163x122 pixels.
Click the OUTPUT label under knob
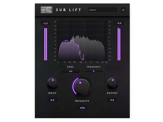coord(112,93)
